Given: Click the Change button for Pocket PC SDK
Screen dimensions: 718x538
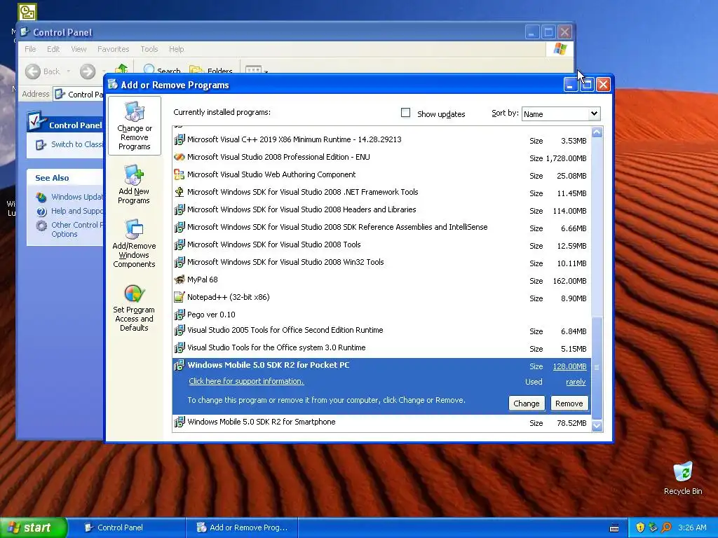Looking at the screenshot, I should click(x=526, y=403).
